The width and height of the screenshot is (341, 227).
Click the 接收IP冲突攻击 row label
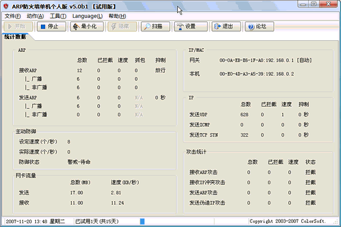tap(207, 182)
